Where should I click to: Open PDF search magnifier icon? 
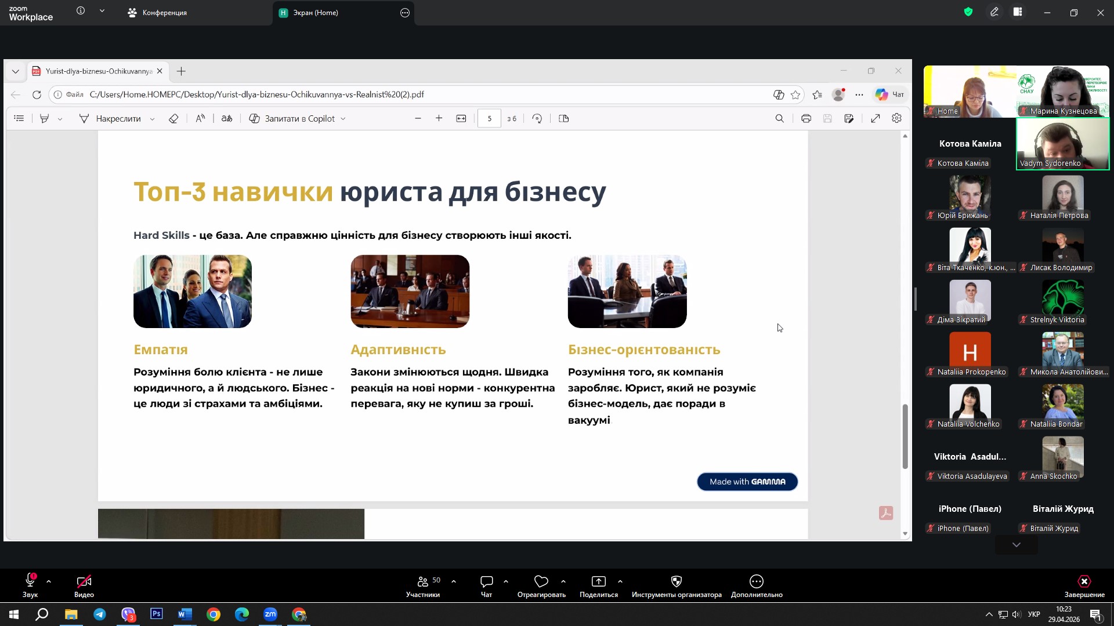pyautogui.click(x=779, y=118)
